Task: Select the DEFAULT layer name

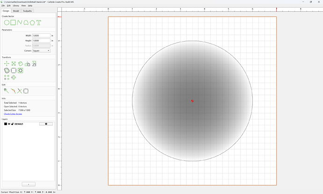Action: 19,124
